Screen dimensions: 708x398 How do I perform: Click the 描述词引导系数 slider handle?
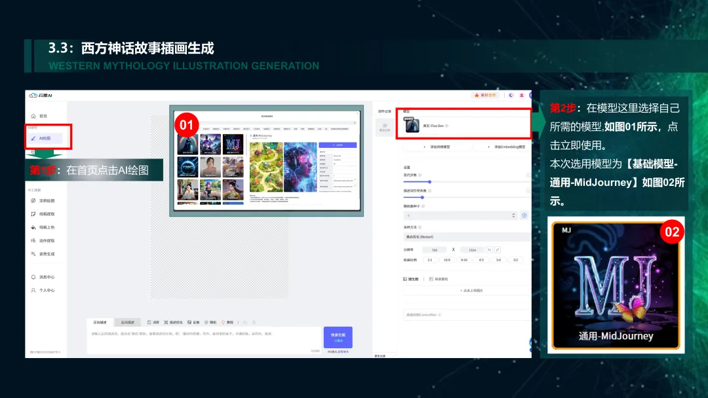[423, 198]
